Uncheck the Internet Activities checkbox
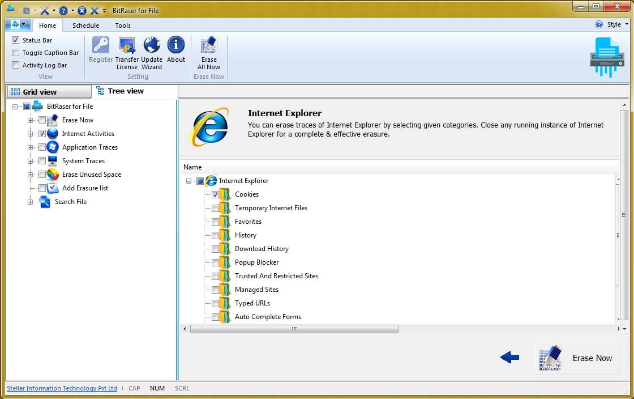This screenshot has width=634, height=399. (x=42, y=134)
